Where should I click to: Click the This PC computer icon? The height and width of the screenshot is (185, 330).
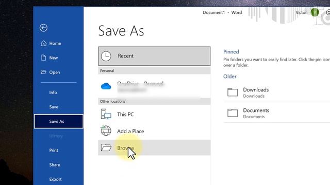point(106,114)
